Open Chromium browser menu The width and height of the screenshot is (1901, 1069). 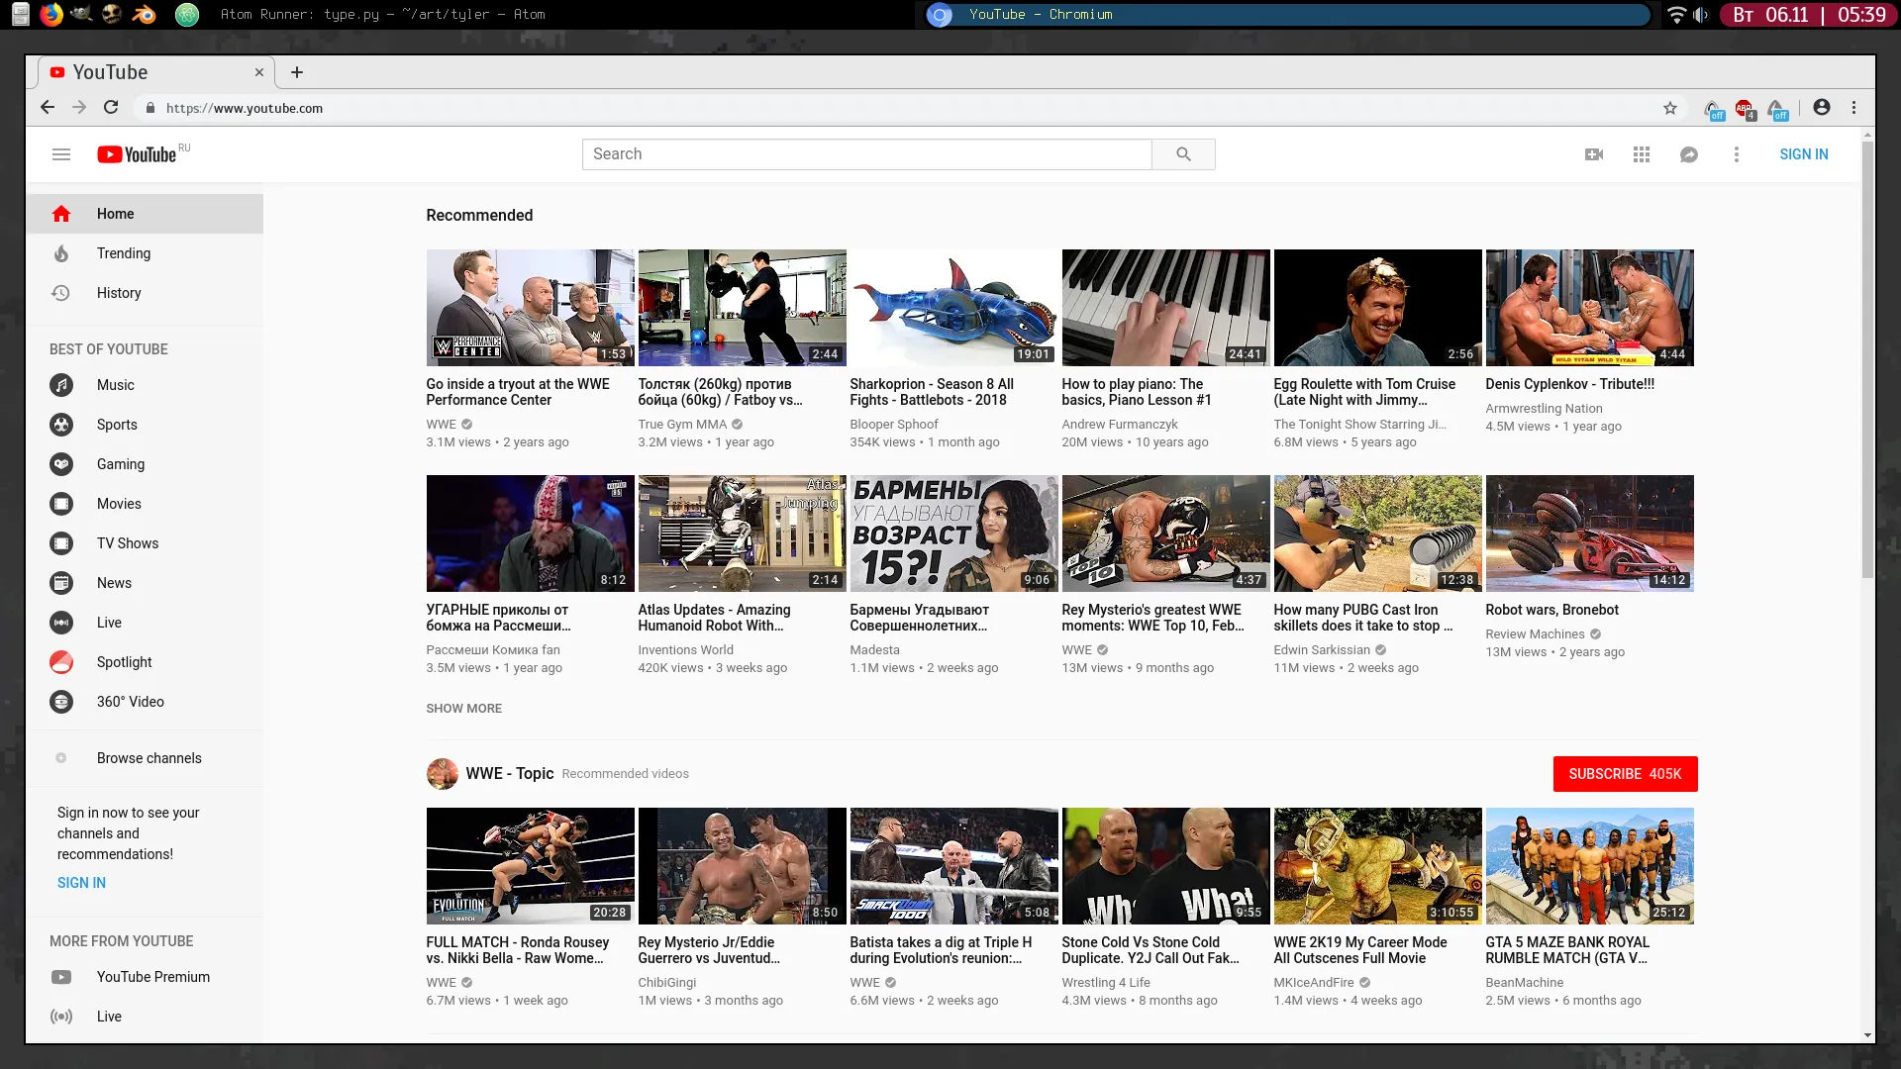point(1854,108)
